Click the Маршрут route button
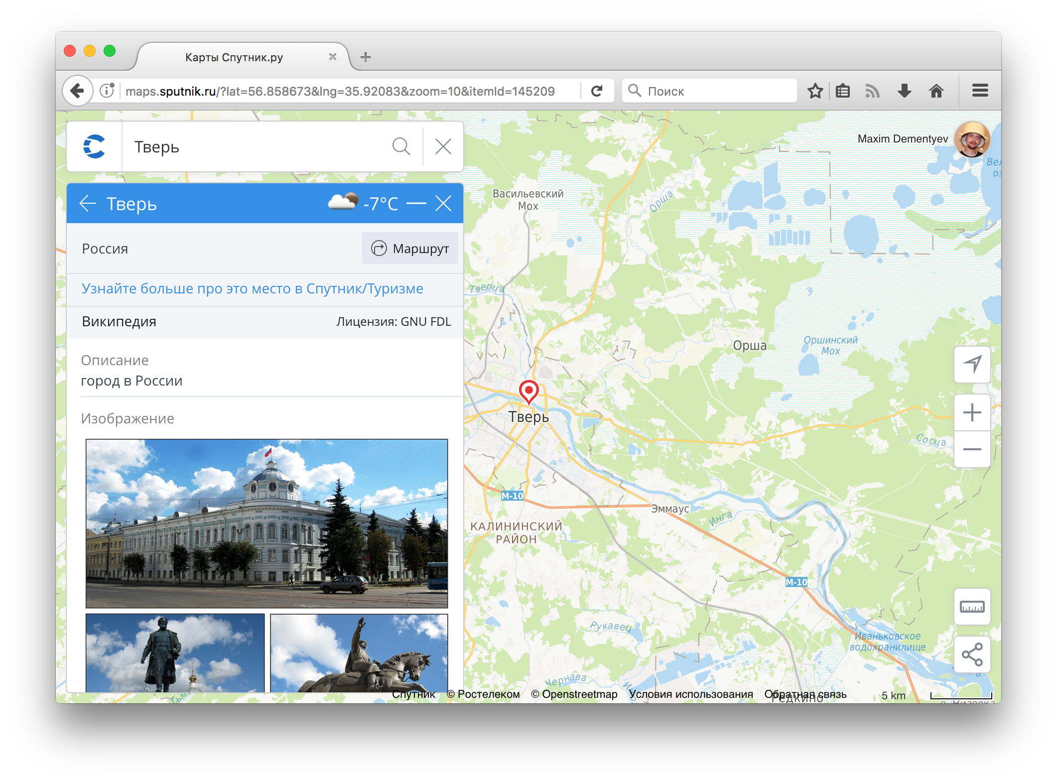1057x783 pixels. point(410,248)
